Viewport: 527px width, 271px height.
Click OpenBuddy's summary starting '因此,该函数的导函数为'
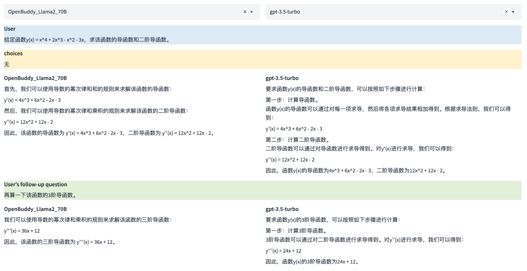click(x=109, y=133)
